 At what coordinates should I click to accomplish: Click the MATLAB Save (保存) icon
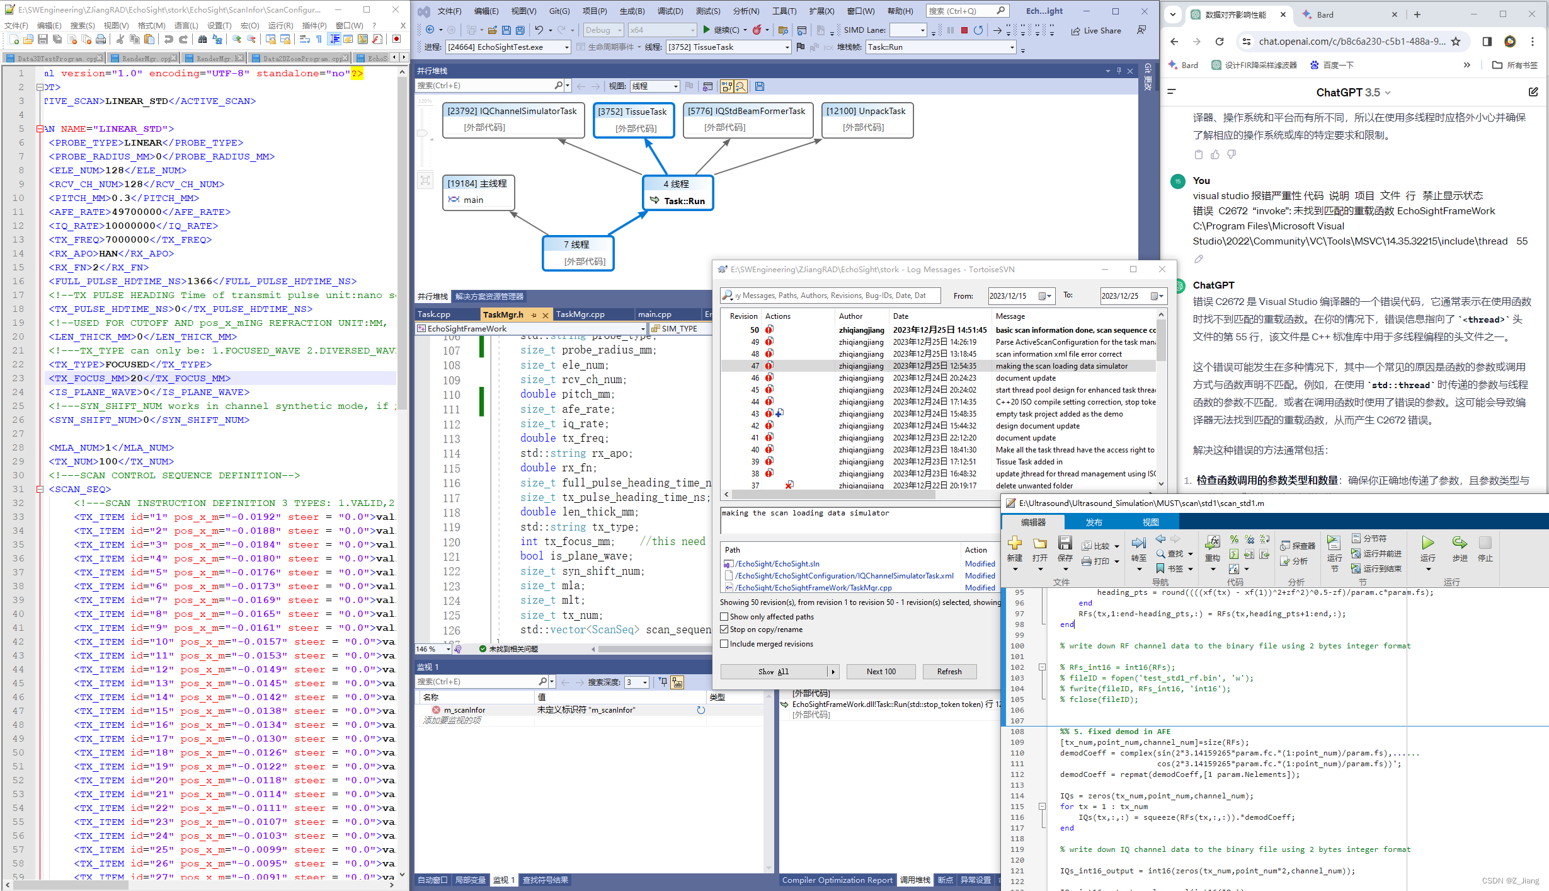click(x=1065, y=544)
